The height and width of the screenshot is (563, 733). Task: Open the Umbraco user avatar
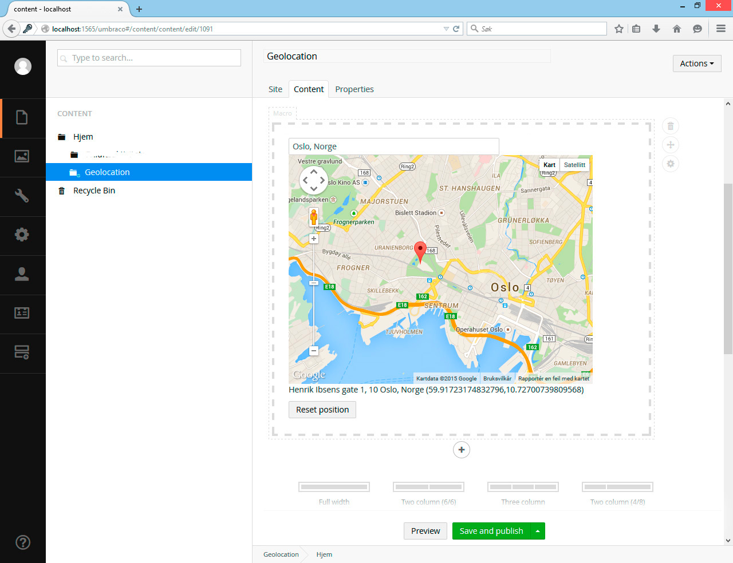coord(23,66)
